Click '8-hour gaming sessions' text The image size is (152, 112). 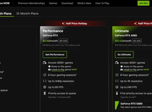135,75
